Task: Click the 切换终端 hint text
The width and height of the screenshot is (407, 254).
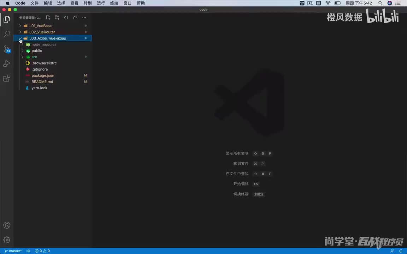Action: click(x=241, y=194)
